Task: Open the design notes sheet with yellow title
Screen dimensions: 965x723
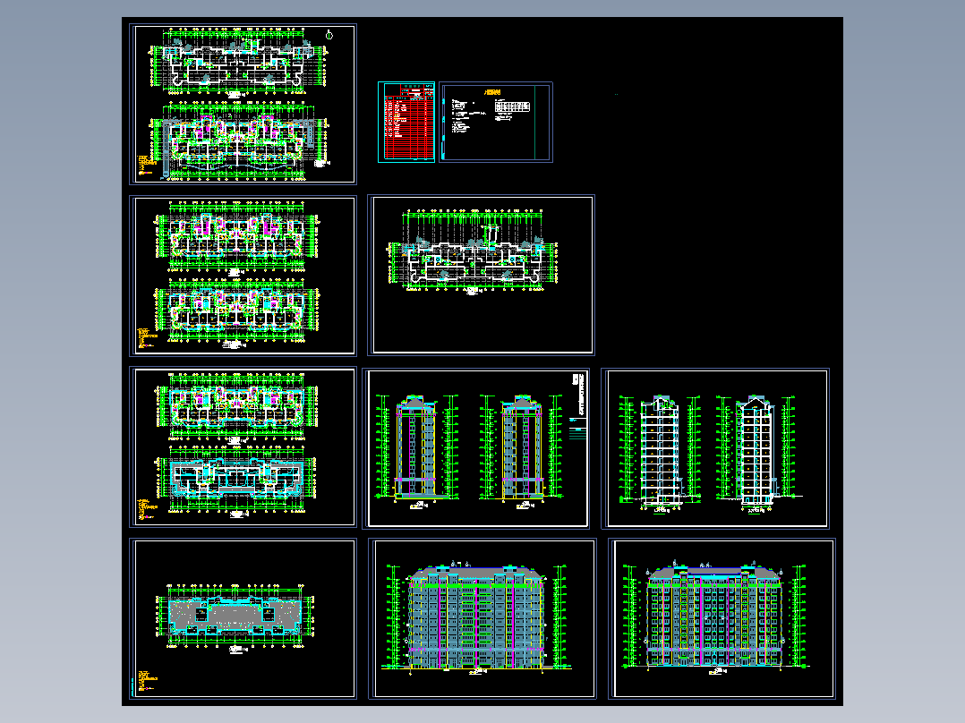Action: [496, 123]
